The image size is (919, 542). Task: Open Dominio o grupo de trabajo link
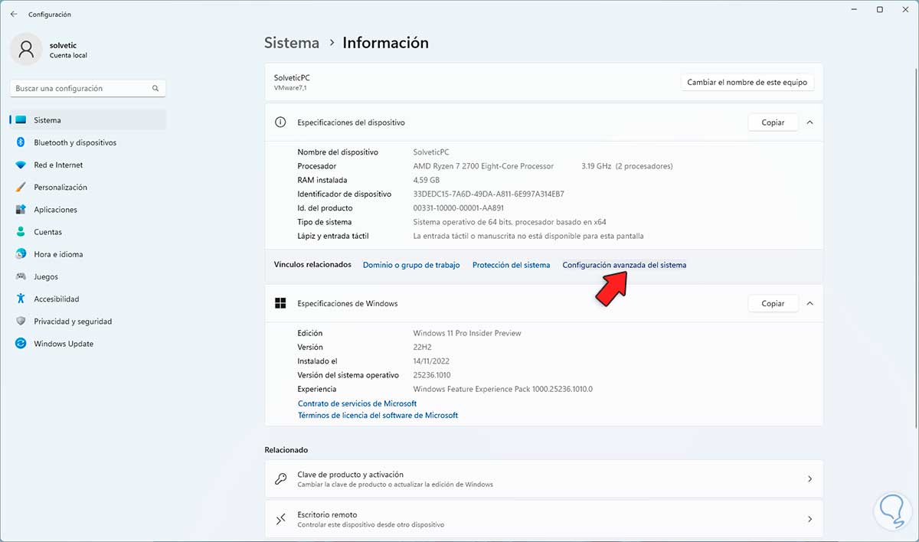click(x=411, y=265)
